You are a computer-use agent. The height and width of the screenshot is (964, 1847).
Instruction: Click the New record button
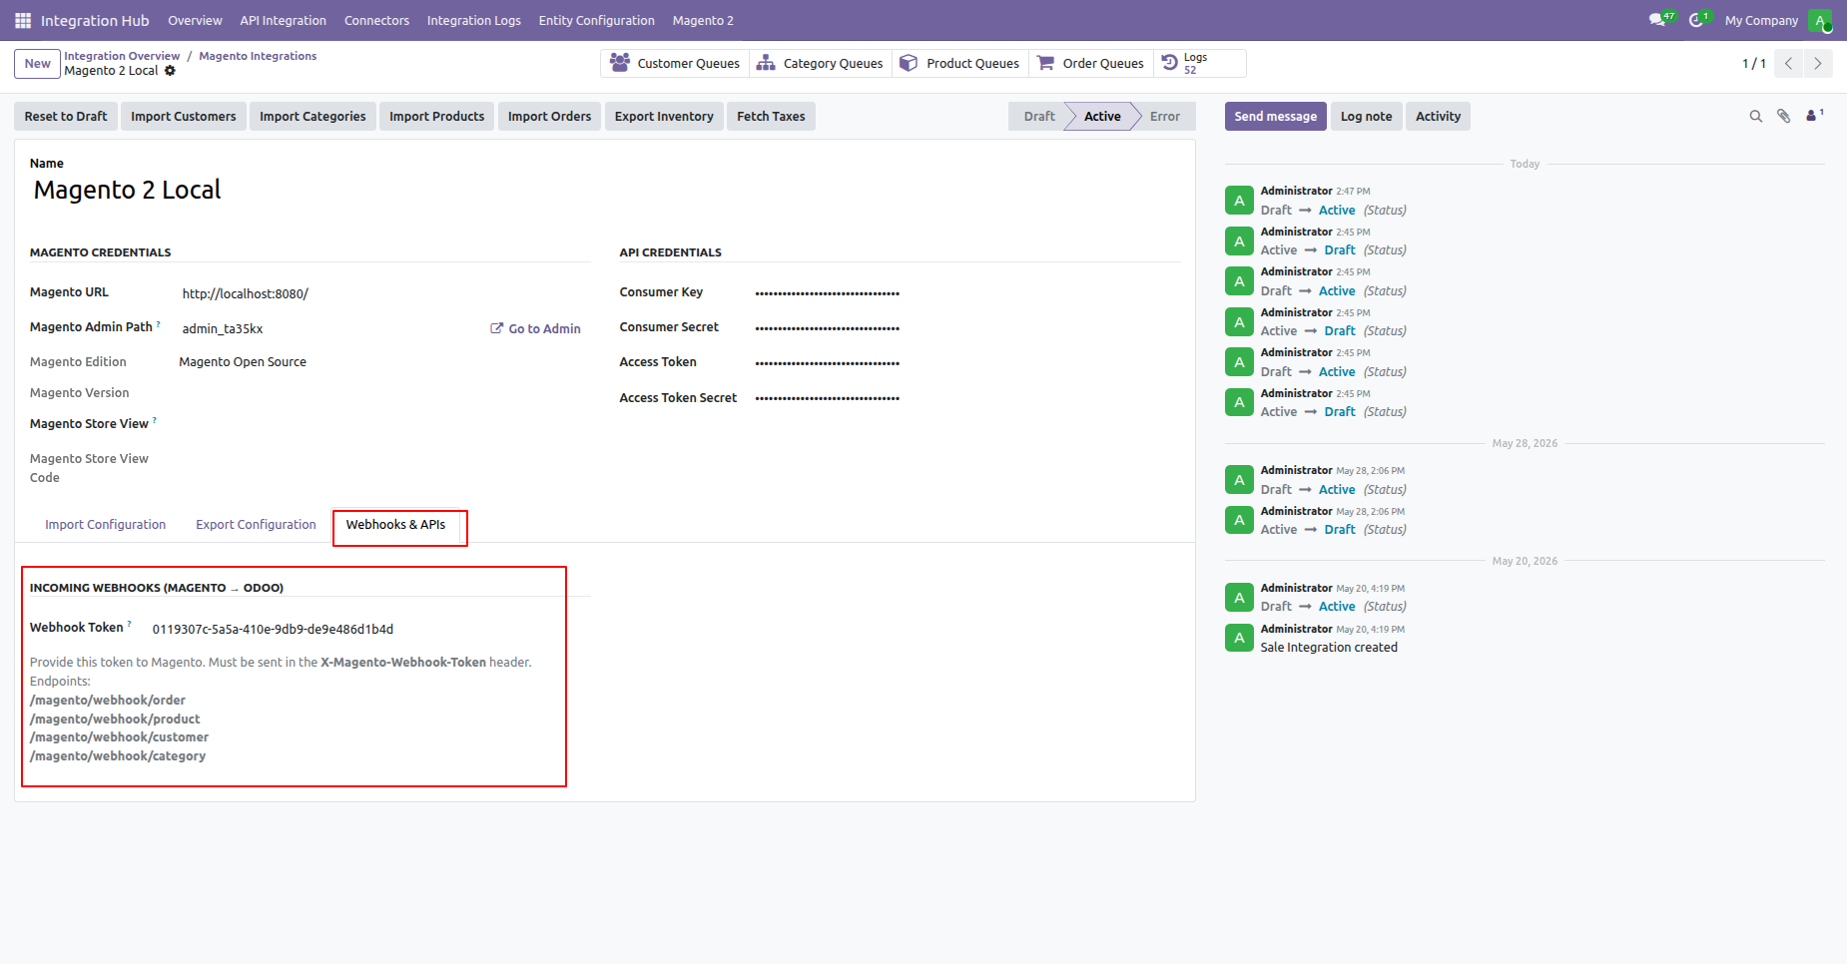[x=37, y=63]
